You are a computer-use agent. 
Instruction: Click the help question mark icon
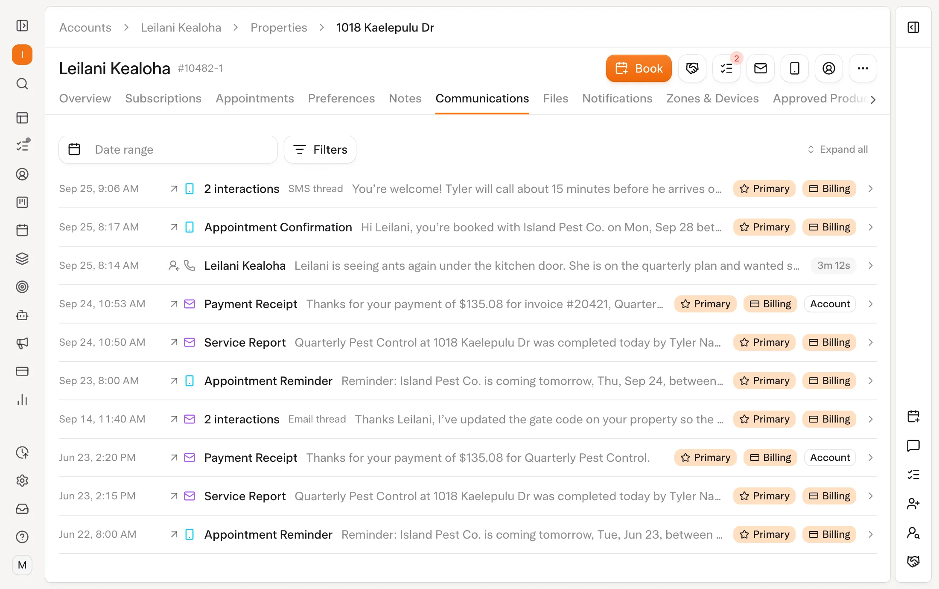pyautogui.click(x=22, y=537)
